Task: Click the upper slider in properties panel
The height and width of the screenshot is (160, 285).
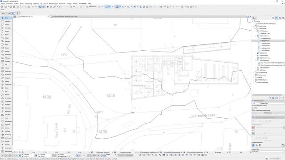Action: point(269,128)
